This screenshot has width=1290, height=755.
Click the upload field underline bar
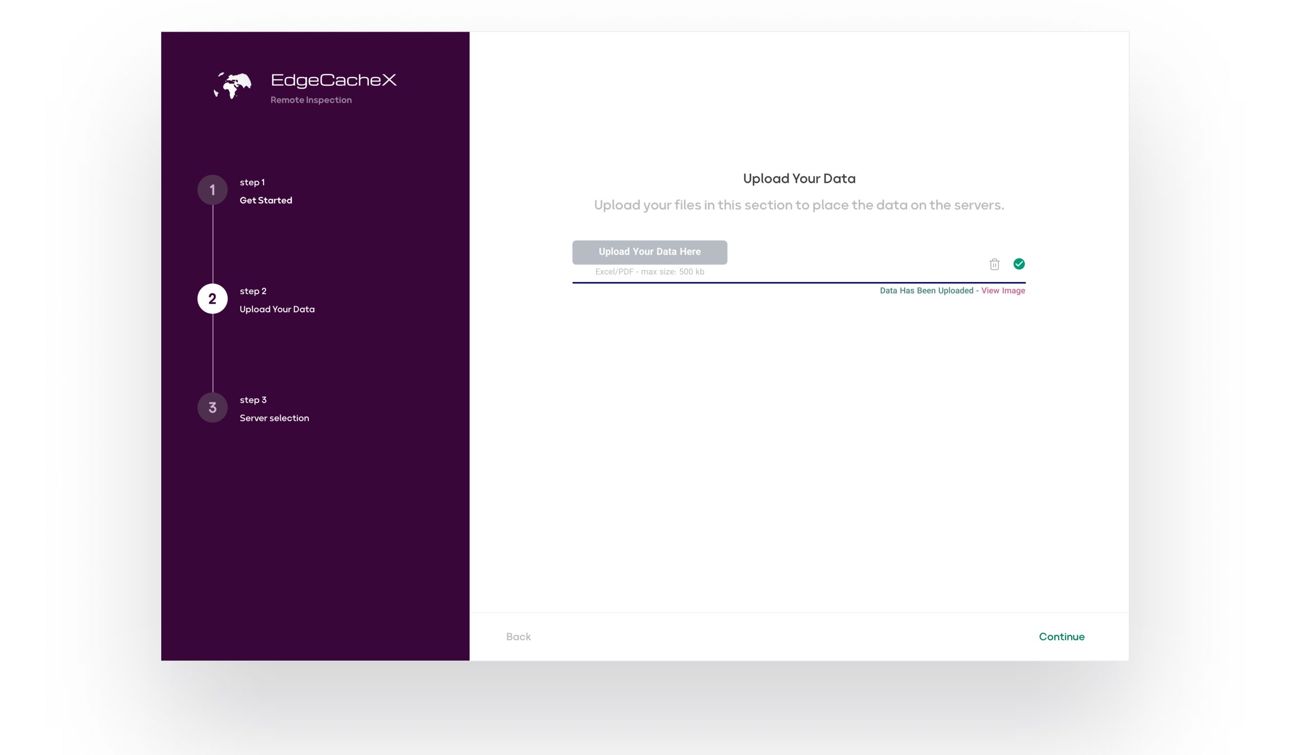point(799,283)
